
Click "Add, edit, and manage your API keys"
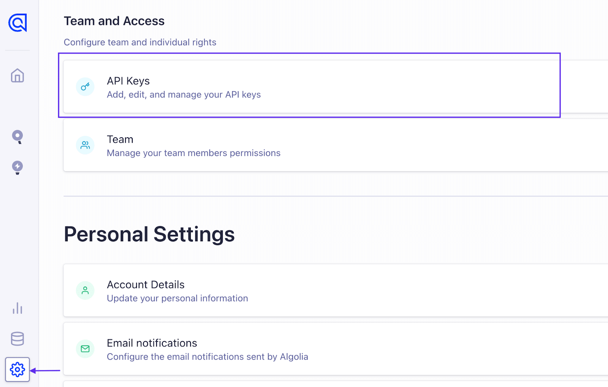(x=184, y=94)
